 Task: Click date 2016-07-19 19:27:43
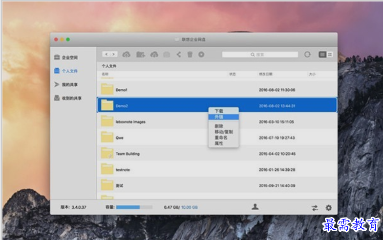277,138
